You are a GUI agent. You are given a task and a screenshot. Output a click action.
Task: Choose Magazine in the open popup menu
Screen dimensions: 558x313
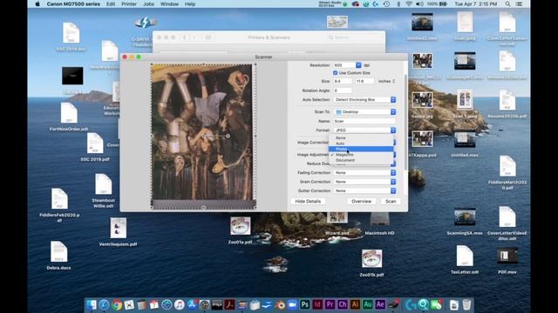361,155
